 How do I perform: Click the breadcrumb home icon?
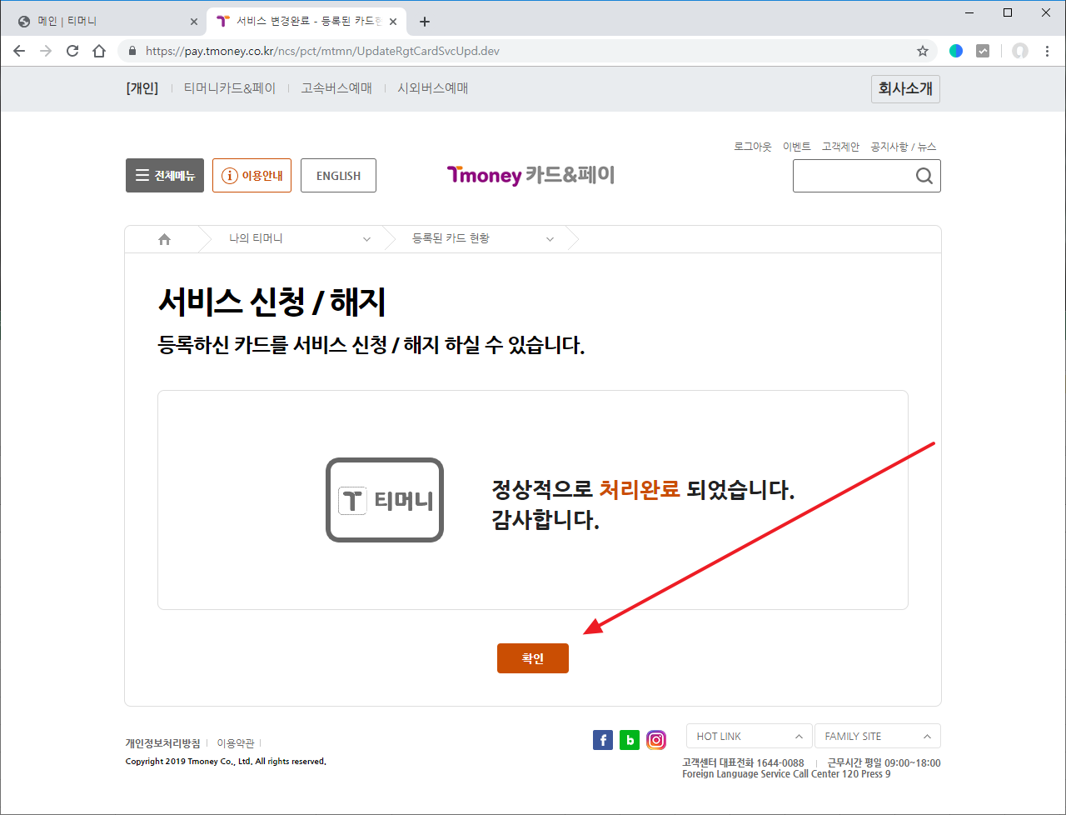point(164,239)
